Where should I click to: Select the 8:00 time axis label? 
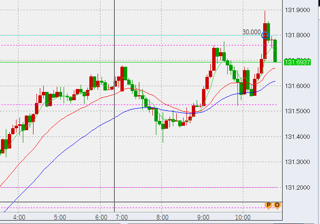click(x=163, y=217)
